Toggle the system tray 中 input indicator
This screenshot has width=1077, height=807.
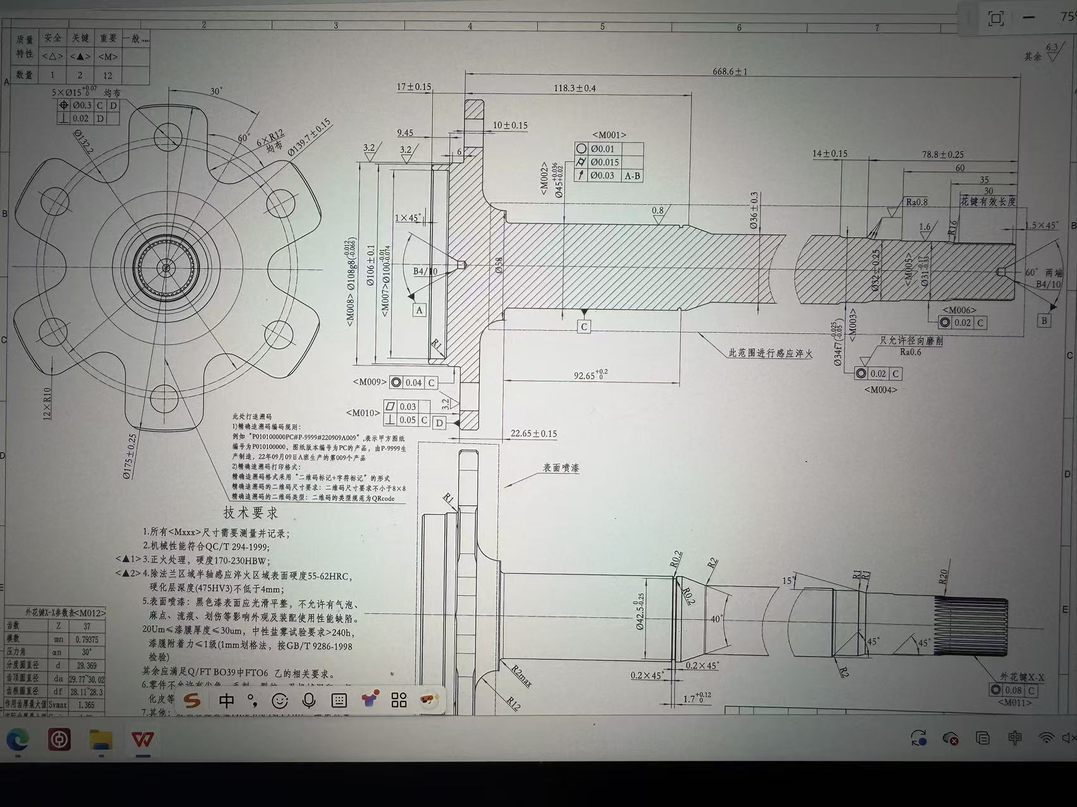[x=1014, y=737]
